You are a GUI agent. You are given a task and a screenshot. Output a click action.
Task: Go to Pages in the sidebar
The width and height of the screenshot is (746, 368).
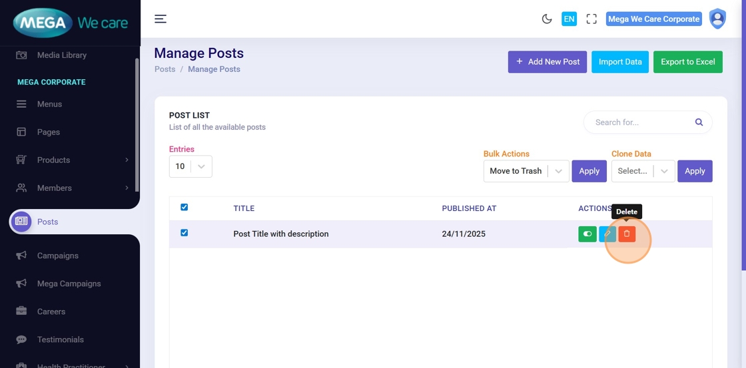48,132
